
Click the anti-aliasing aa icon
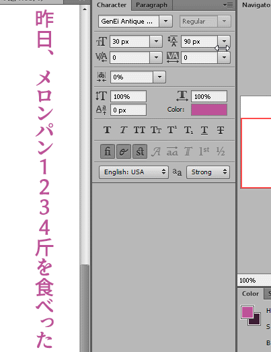177,172
